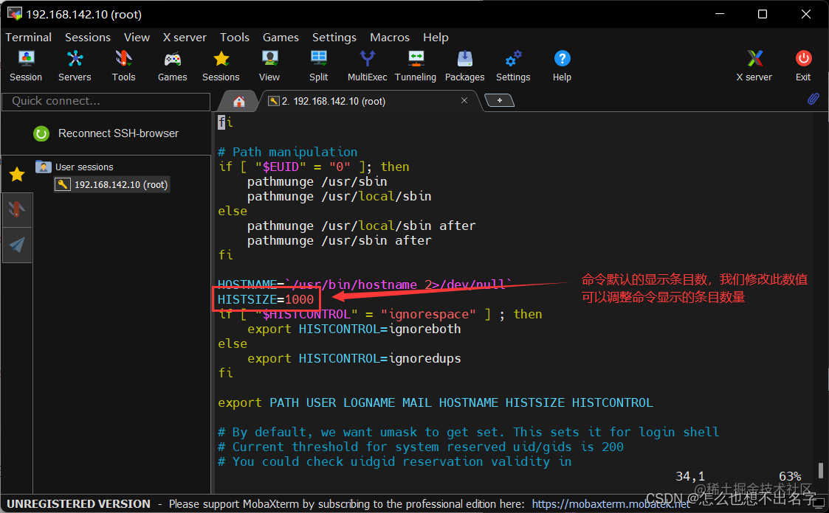Screen dimensions: 829x513
Task: Open the Tunneling toolbar icon
Action: [x=416, y=66]
